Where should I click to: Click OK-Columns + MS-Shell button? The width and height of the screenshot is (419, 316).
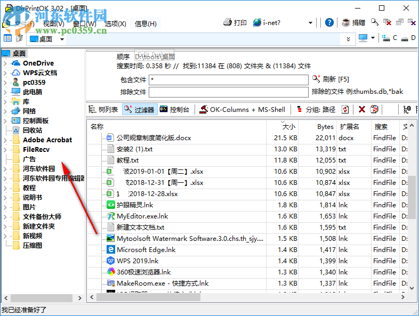click(x=243, y=110)
